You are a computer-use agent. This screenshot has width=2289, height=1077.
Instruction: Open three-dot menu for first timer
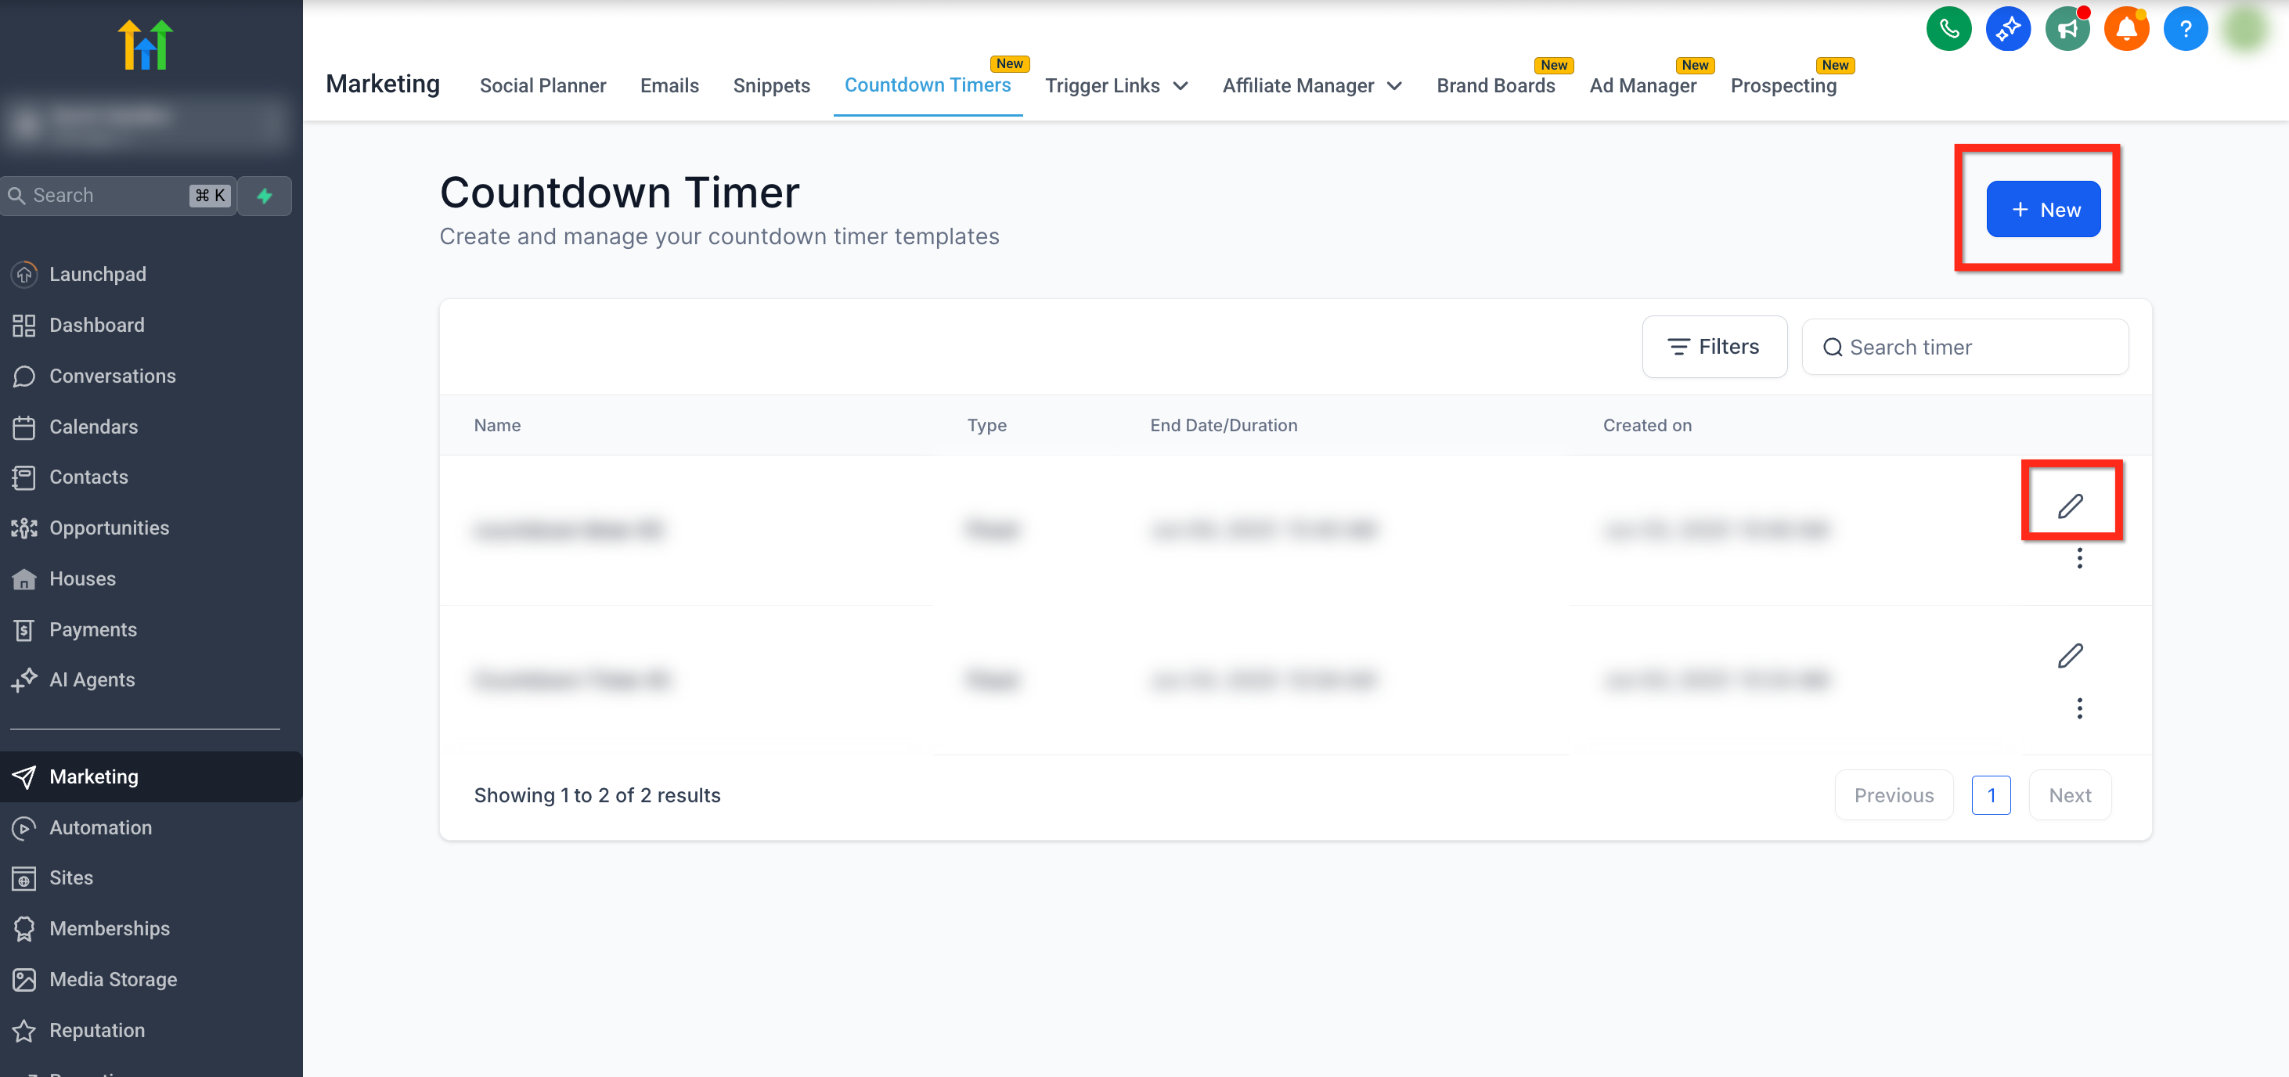coord(2078,558)
